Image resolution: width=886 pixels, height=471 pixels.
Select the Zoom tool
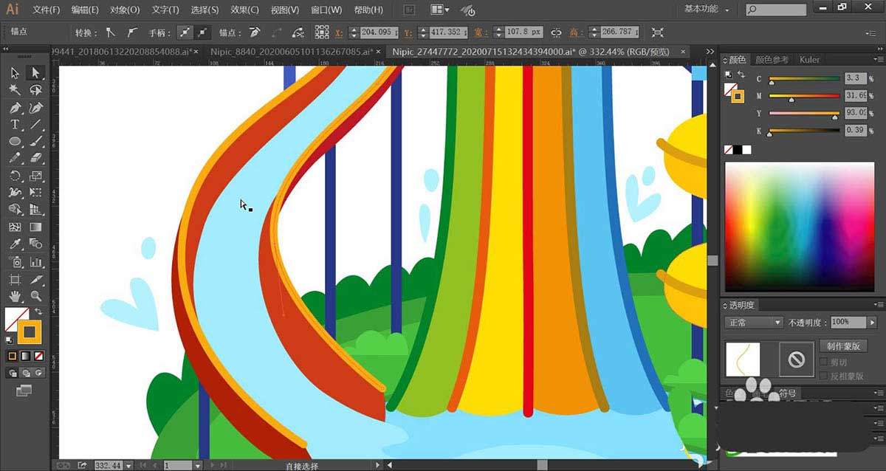[x=35, y=296]
